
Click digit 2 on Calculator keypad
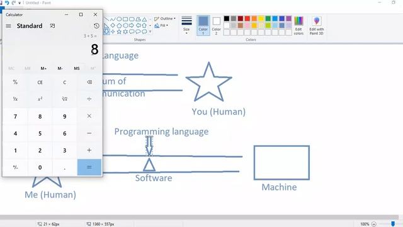[x=40, y=150]
